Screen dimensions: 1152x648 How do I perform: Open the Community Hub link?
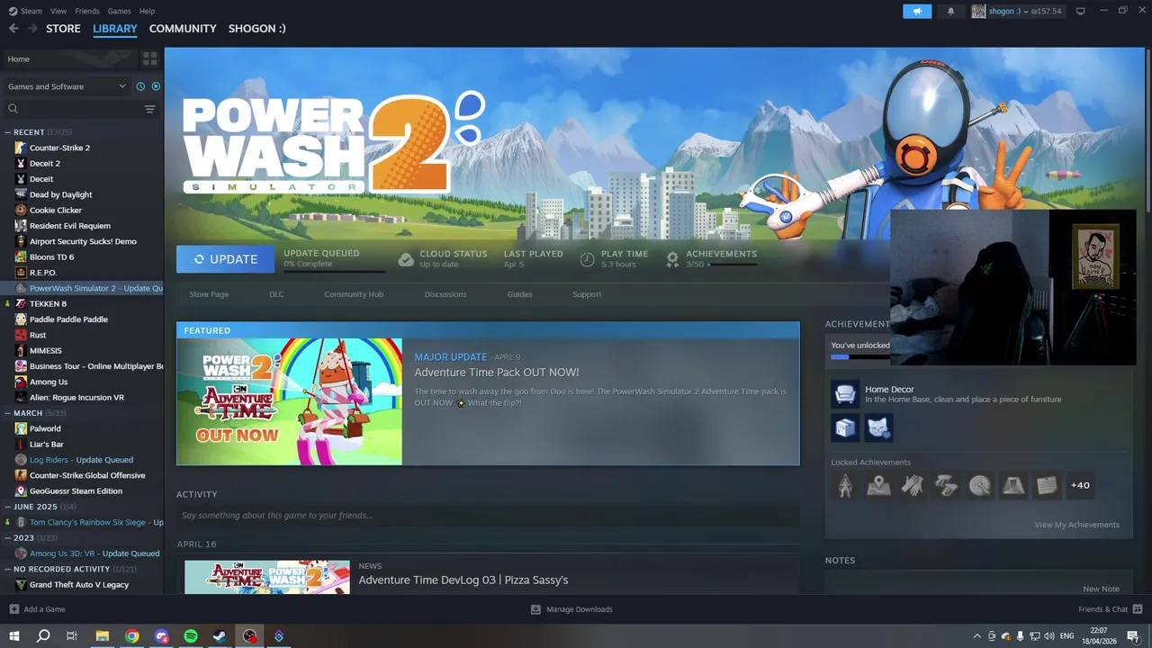coord(354,294)
